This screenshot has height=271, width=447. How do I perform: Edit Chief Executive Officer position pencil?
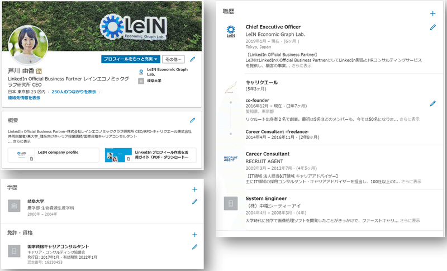(x=432, y=27)
